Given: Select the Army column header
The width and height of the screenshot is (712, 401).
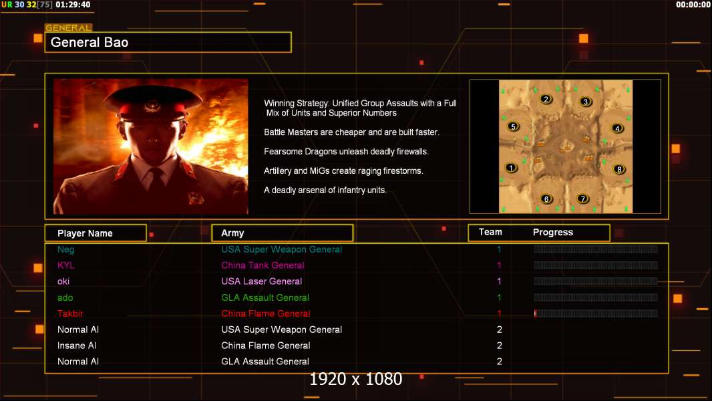Looking at the screenshot, I should pyautogui.click(x=283, y=233).
